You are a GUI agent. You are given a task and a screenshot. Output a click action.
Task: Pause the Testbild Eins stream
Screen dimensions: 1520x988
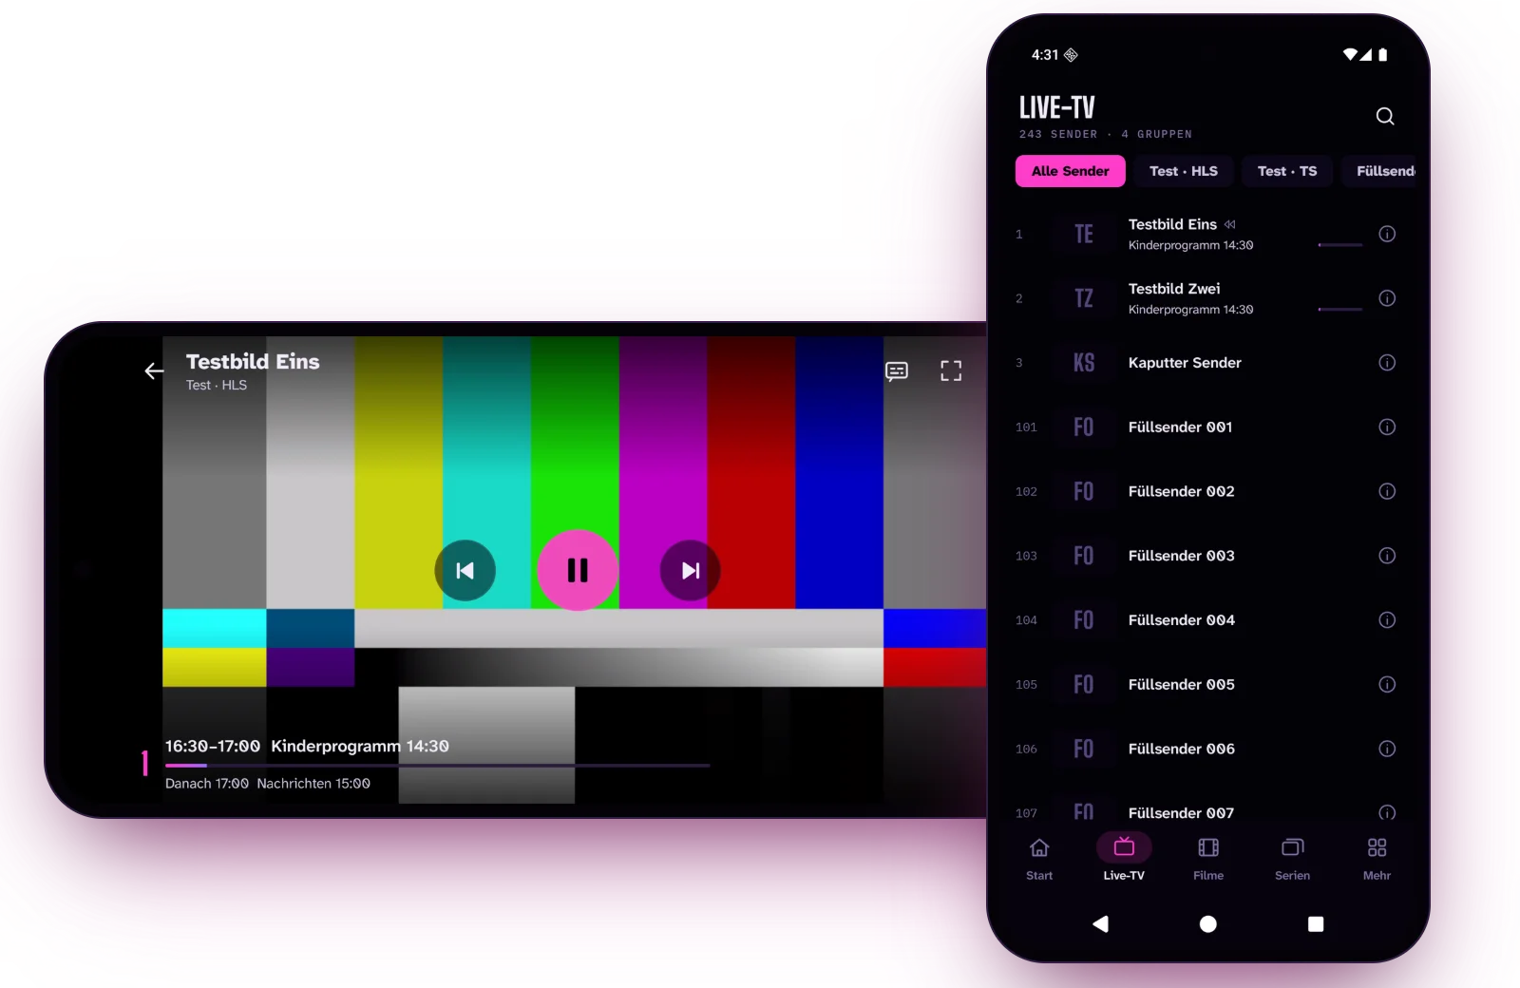pos(578,570)
